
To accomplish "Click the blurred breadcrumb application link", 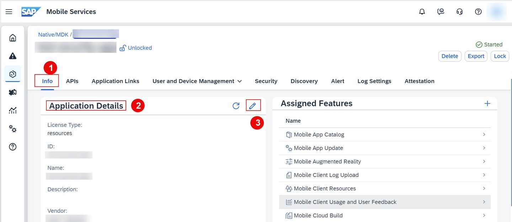I will click(x=96, y=34).
